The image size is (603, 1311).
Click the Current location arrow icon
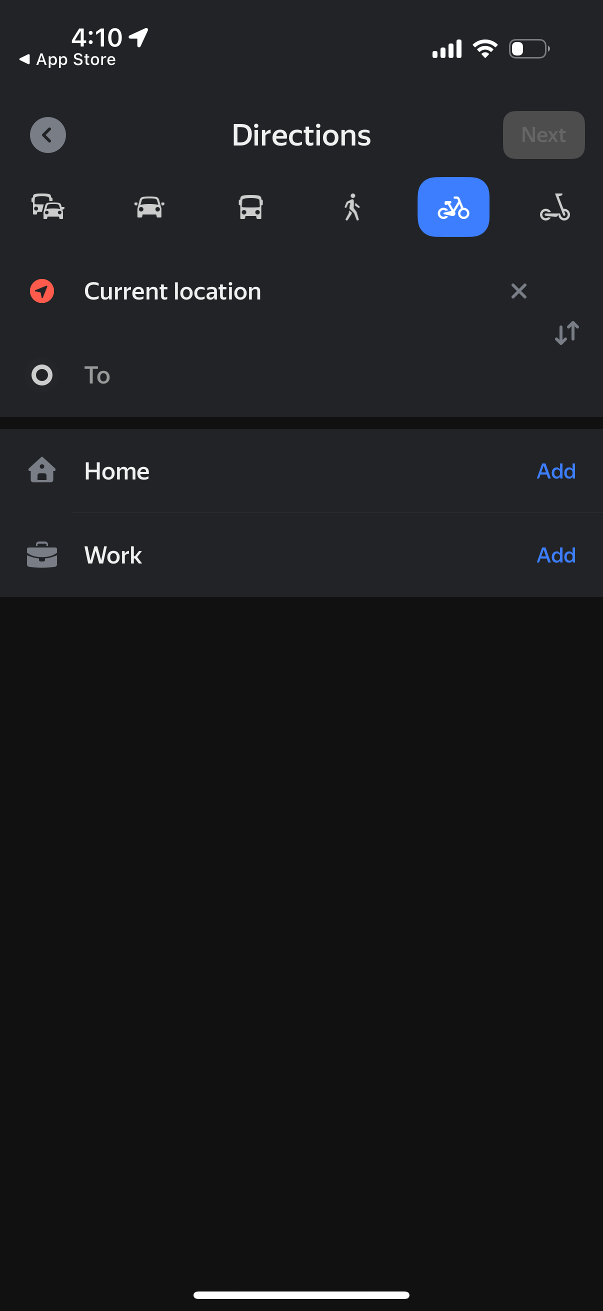[x=41, y=291]
